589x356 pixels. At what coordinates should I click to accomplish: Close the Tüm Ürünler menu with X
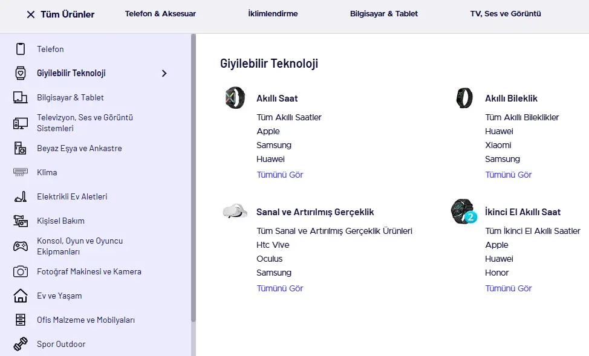31,15
